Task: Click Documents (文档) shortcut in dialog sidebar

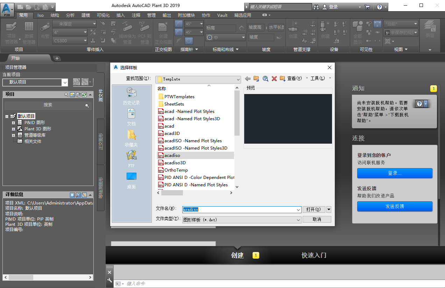Action: [x=132, y=117]
